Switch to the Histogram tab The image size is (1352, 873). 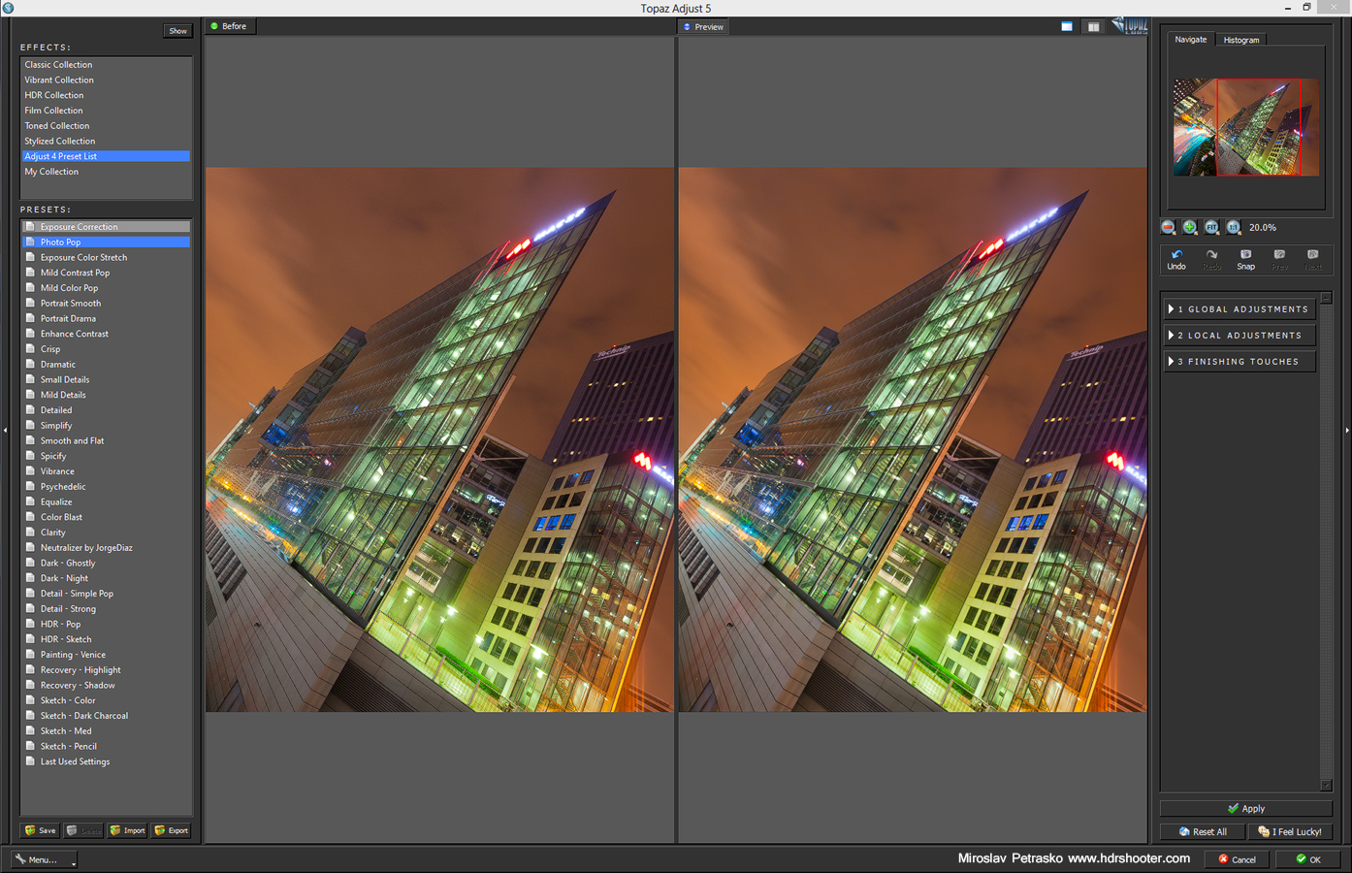click(x=1240, y=40)
